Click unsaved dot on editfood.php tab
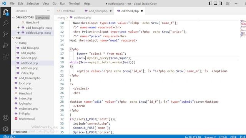The height and width of the screenshot is (138, 246). tap(142, 11)
